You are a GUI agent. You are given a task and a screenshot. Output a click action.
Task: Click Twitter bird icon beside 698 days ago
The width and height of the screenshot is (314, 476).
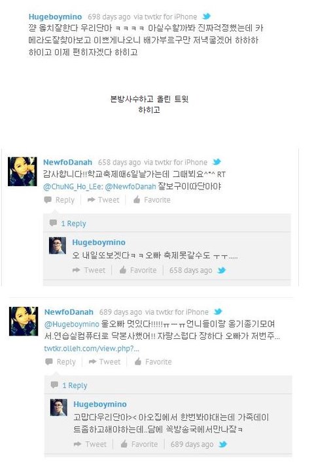pos(207,16)
